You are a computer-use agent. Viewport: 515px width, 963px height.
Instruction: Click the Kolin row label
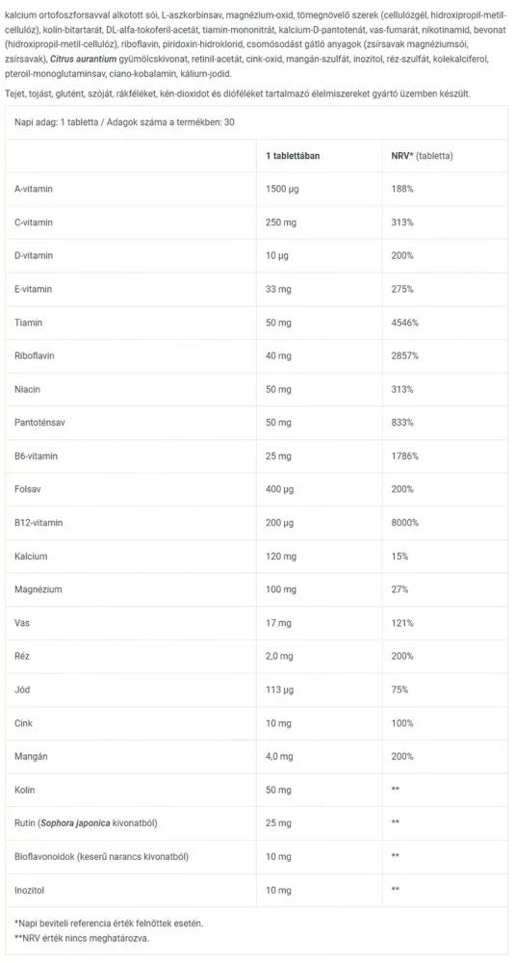tap(25, 790)
